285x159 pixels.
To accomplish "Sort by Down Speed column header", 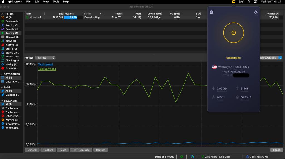I will click(x=152, y=14).
